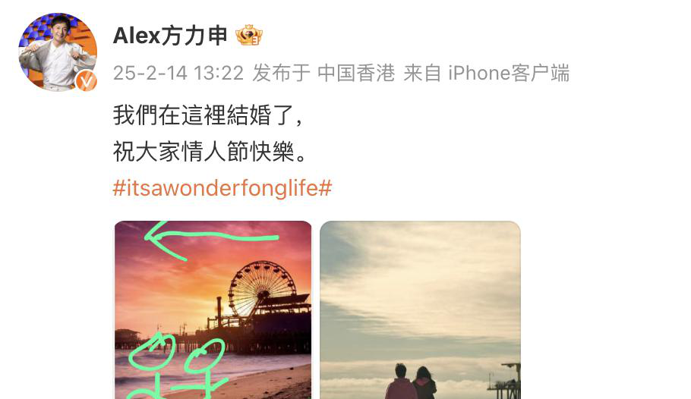This screenshot has height=399, width=691.
Task: Open the #itsawonderfonglife# hashtag
Action: (x=222, y=188)
